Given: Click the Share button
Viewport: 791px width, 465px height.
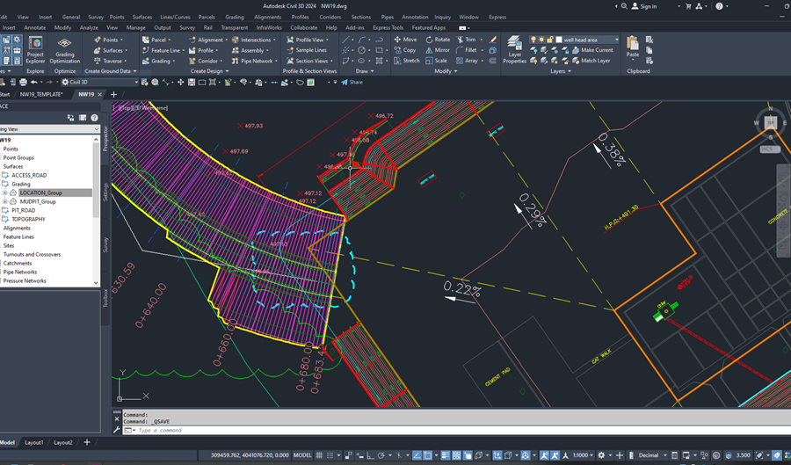Looking at the screenshot, I should click(x=352, y=82).
